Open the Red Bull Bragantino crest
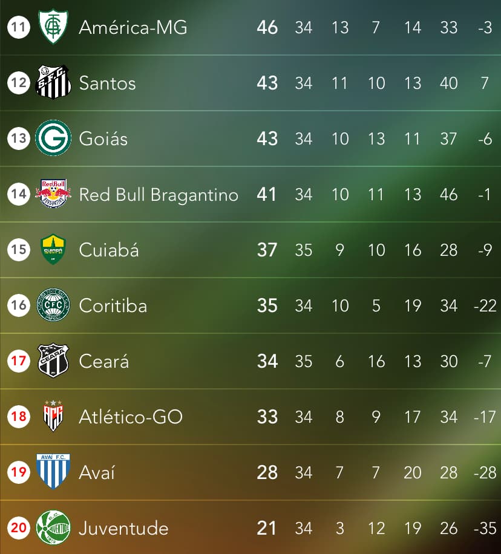 (x=53, y=194)
